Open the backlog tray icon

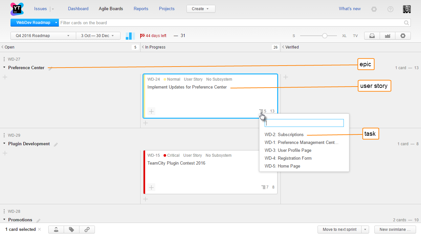tap(372, 36)
